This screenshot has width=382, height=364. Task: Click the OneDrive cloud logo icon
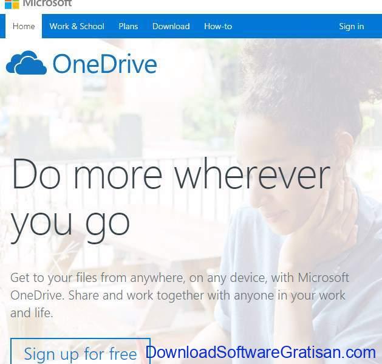pyautogui.click(x=26, y=63)
